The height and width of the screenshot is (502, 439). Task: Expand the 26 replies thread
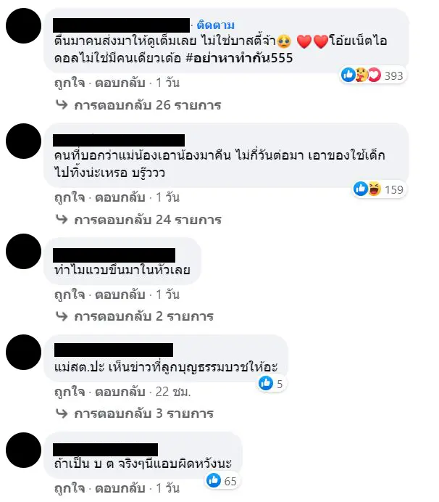tap(147, 105)
